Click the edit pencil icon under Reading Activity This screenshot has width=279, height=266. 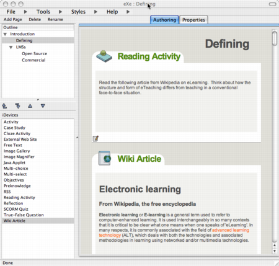pos(95,138)
